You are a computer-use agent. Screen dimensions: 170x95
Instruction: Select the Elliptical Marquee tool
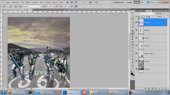[x=133, y=16]
